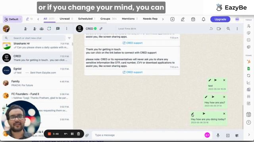Viewport: 254px width, 142px height.
Task: Click the attachment paperclip icon
Action: tap(87, 135)
